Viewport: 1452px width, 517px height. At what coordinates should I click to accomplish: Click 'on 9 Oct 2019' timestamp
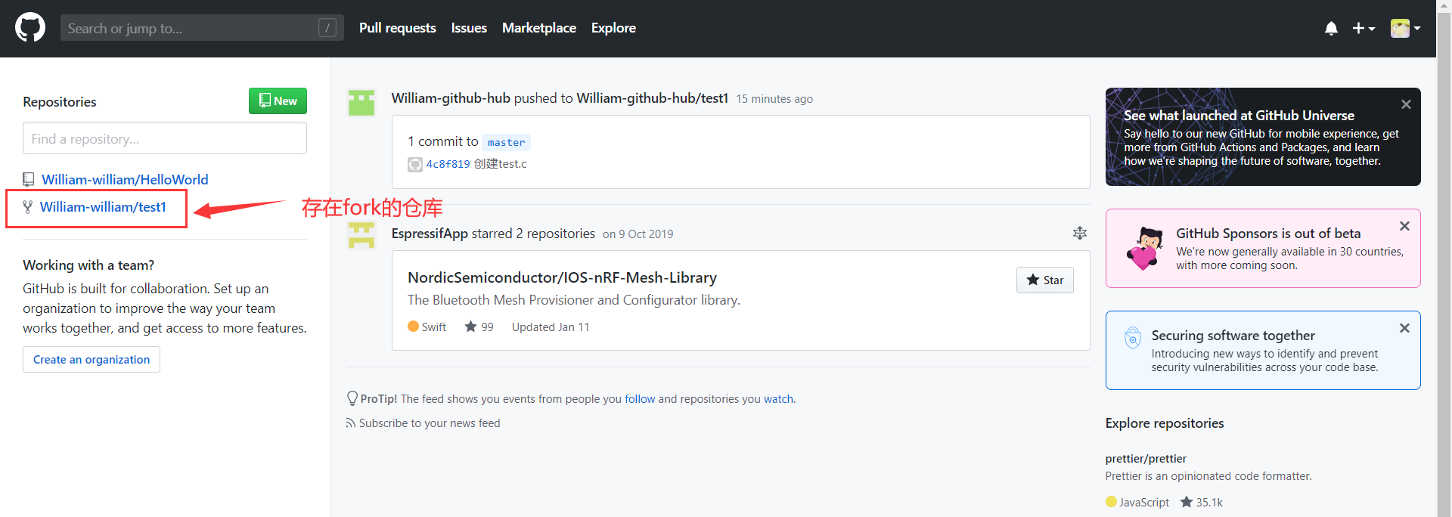tap(638, 234)
